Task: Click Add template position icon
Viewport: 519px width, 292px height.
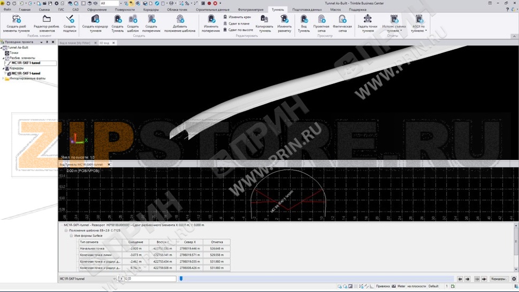Action: (x=180, y=20)
